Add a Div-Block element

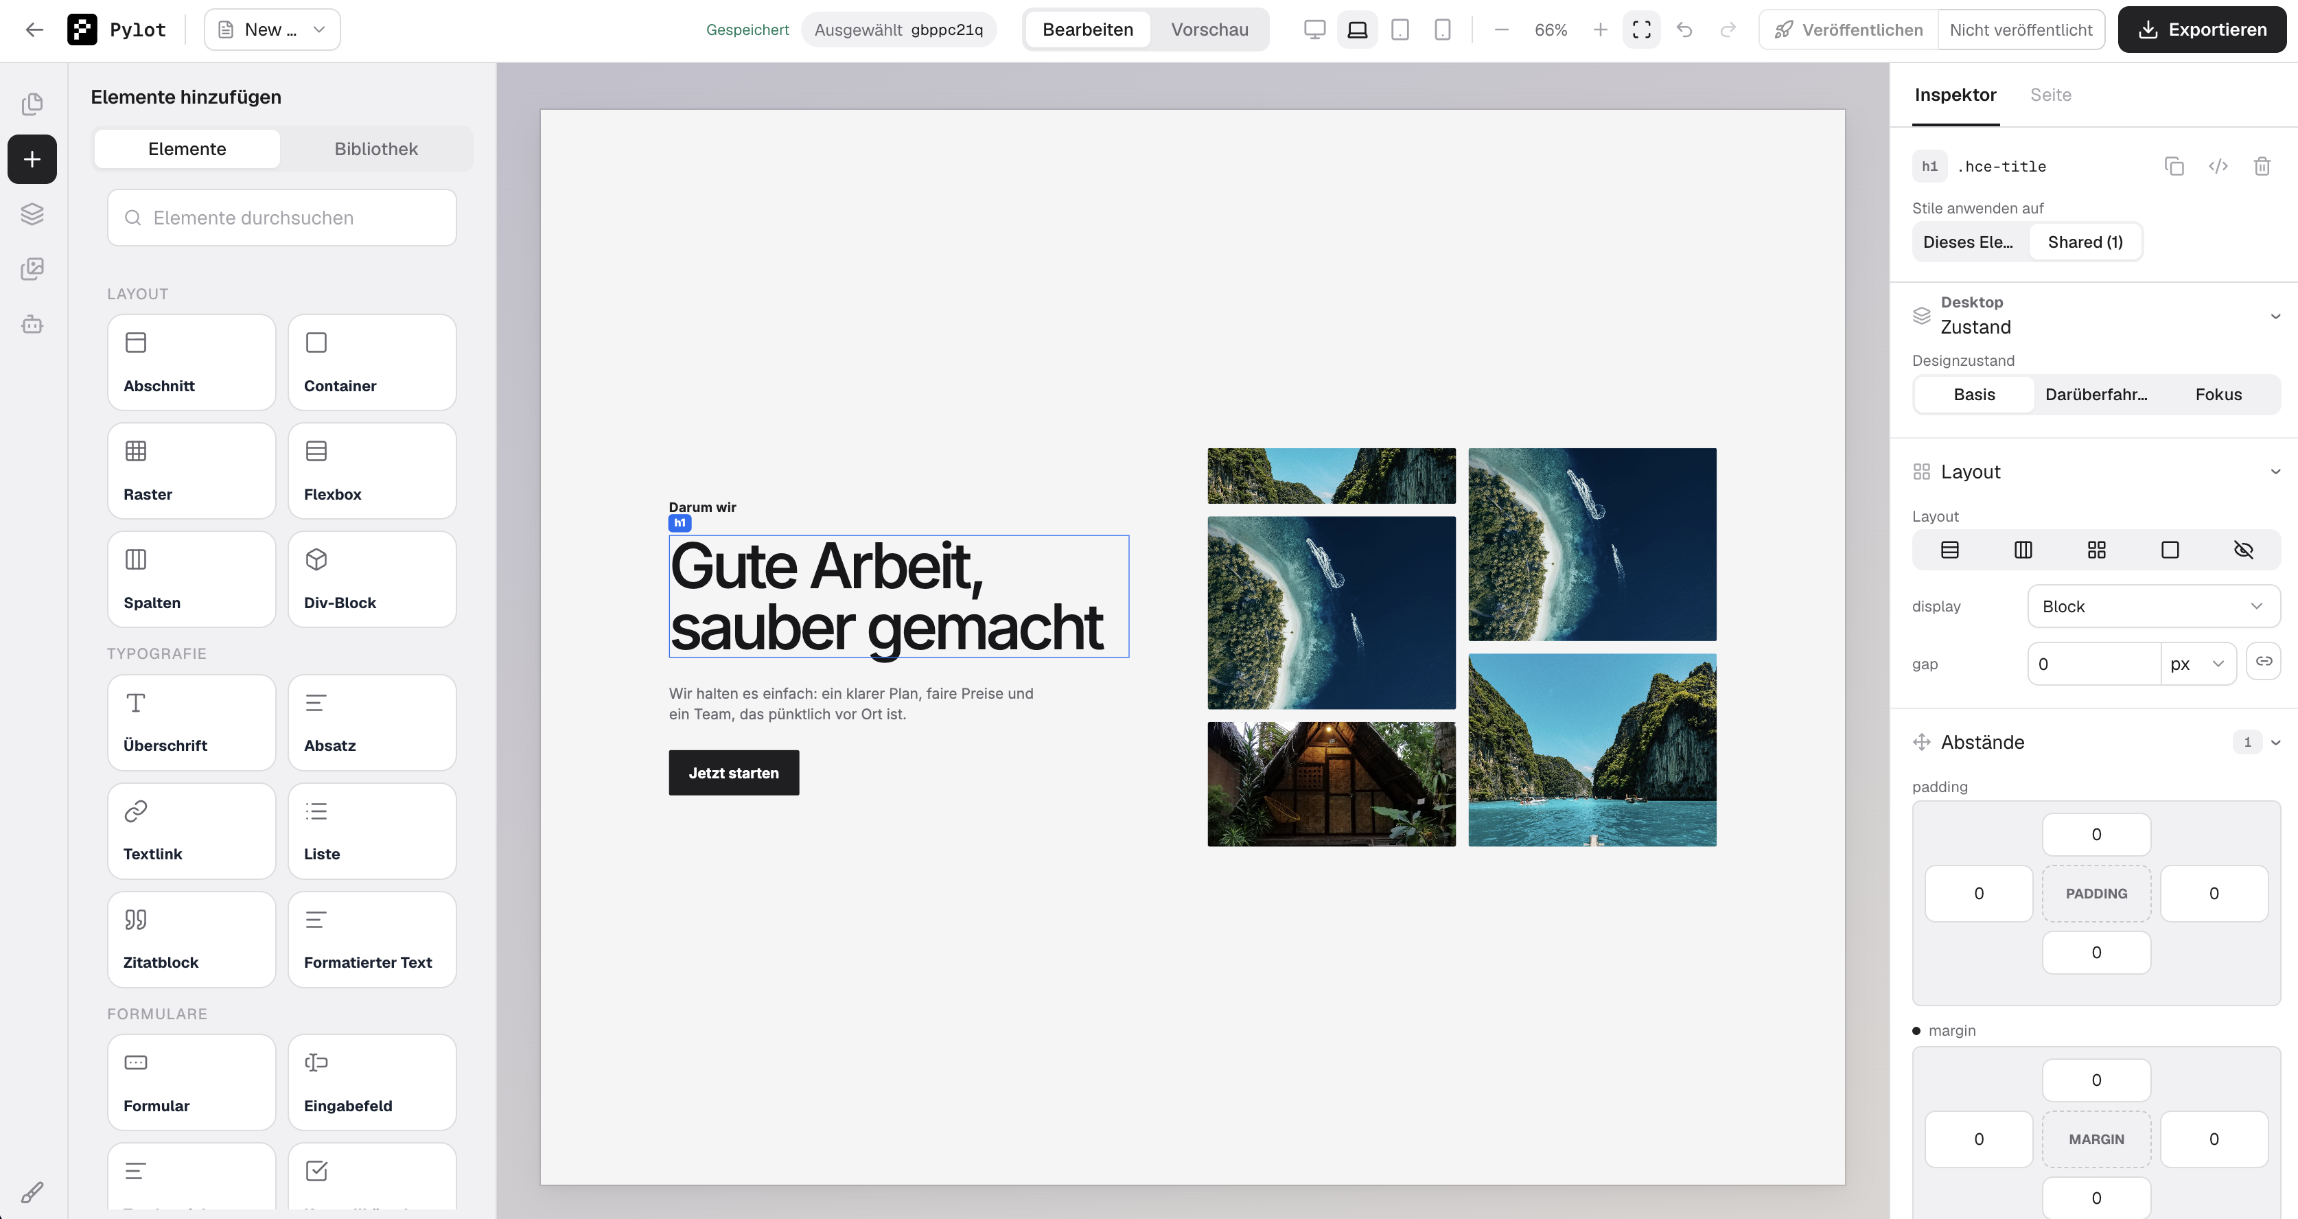pyautogui.click(x=372, y=579)
